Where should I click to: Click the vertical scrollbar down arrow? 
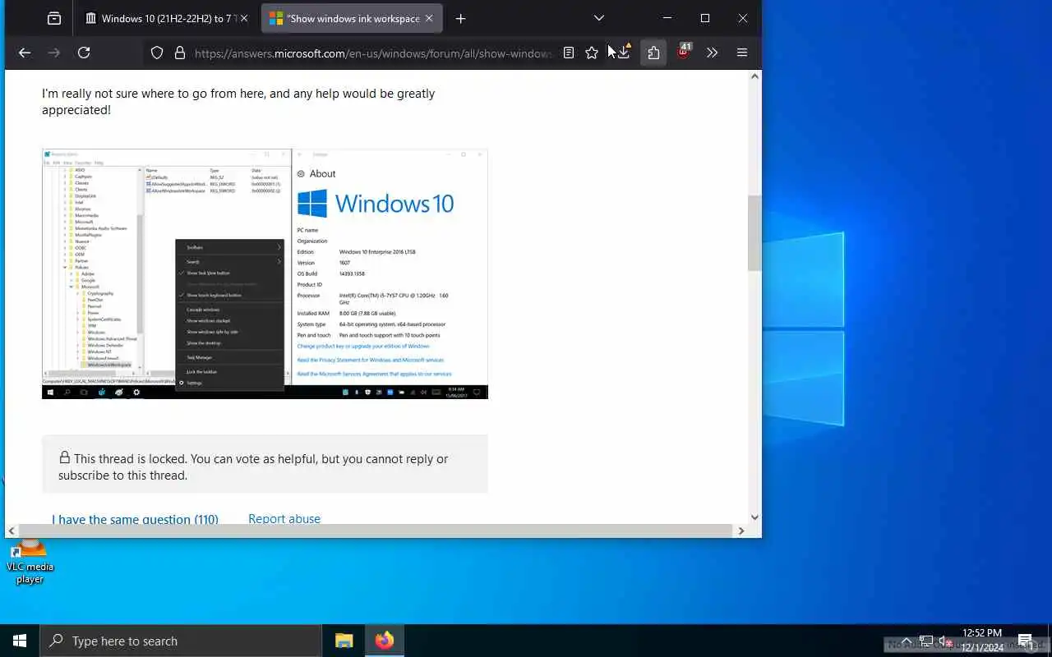754,517
